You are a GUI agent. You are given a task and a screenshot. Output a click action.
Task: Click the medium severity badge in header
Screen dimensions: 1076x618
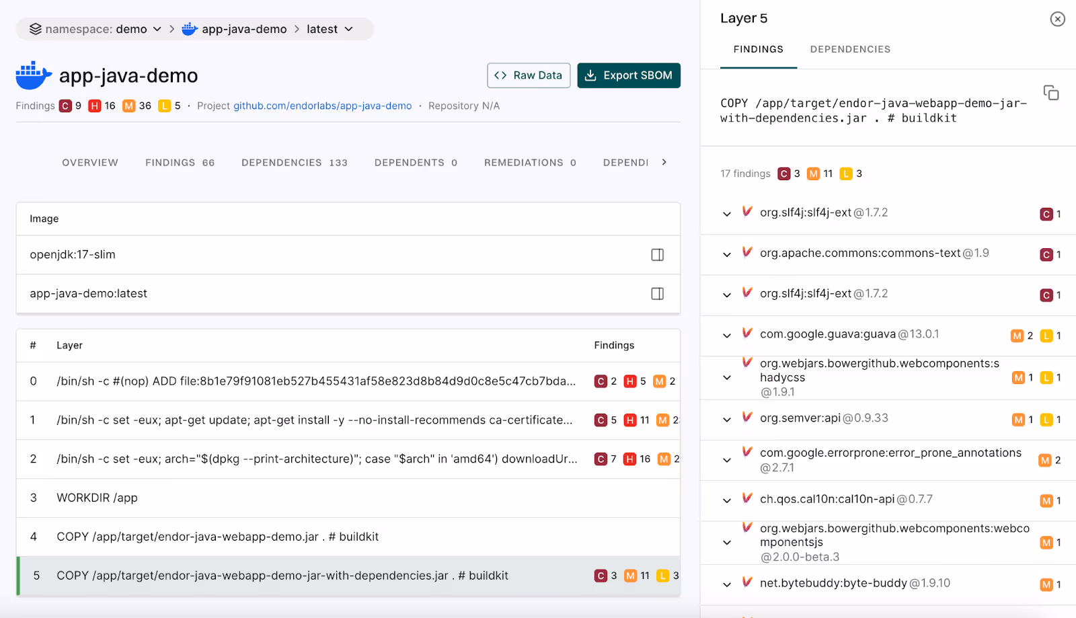[129, 106]
